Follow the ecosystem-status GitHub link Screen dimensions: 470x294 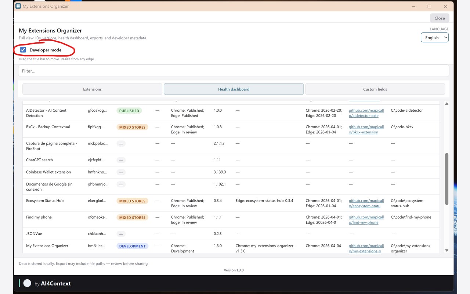coord(366,203)
